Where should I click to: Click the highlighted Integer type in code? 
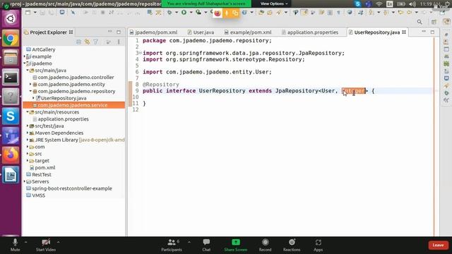tap(354, 91)
